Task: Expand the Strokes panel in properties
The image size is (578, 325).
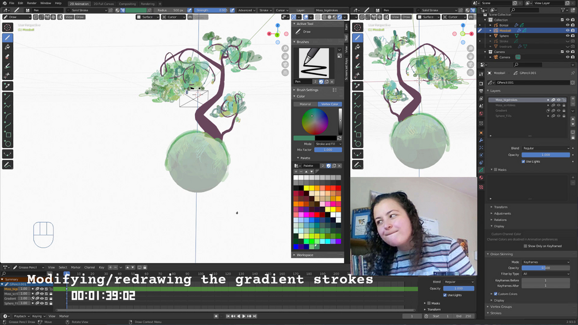Action: pyautogui.click(x=496, y=313)
